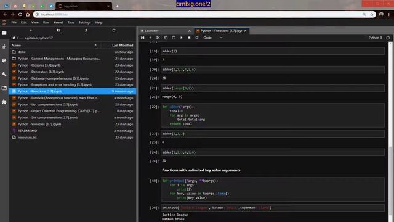Open the Tabs list sidebar icon

coord(4,88)
